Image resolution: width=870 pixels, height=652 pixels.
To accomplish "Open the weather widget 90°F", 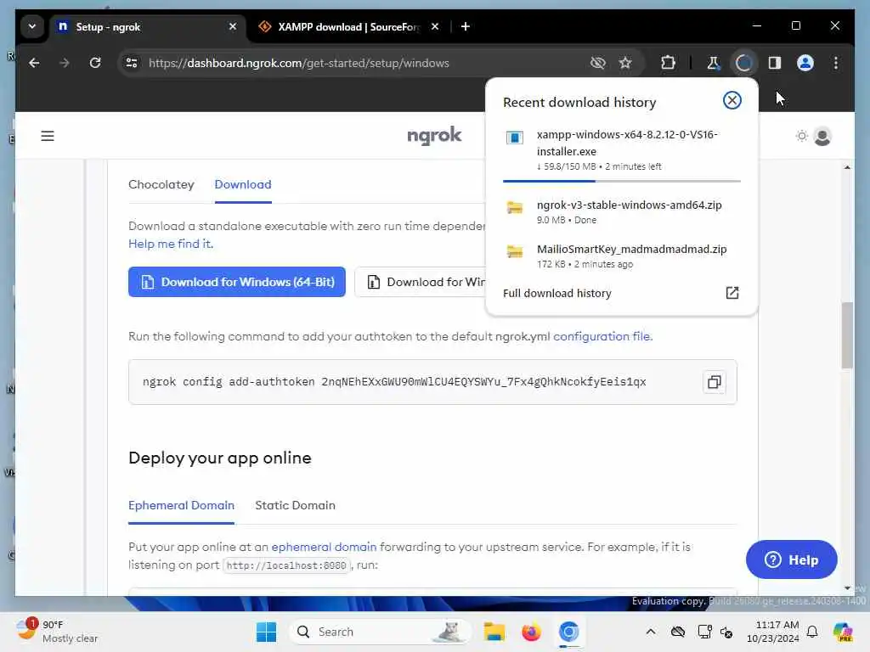I will (x=57, y=632).
